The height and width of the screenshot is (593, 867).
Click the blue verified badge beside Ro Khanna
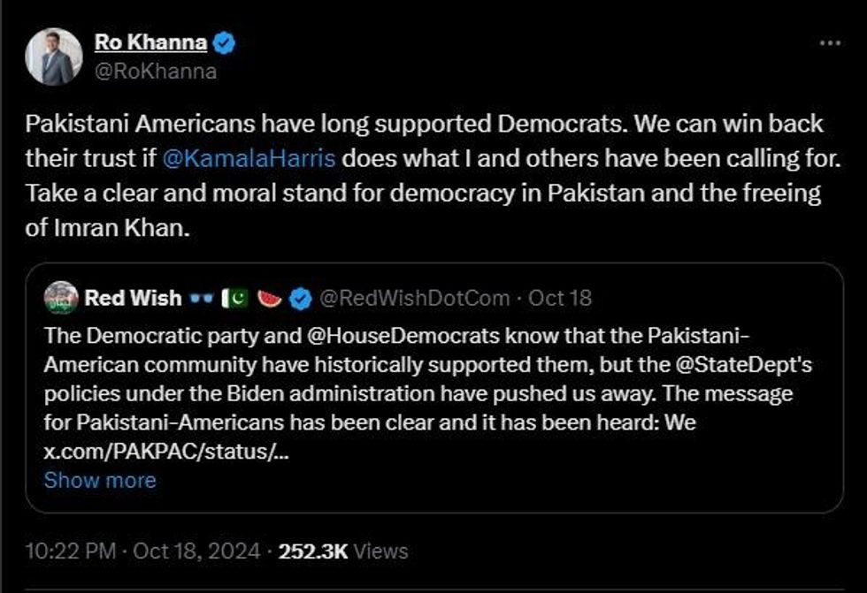(x=225, y=42)
